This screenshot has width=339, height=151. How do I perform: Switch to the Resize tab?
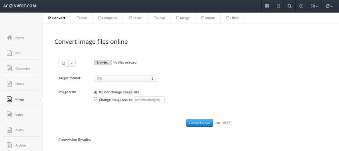136,18
